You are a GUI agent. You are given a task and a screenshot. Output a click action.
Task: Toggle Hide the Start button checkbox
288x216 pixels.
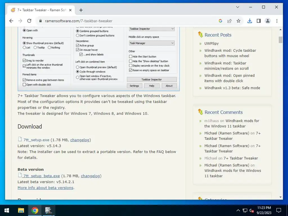[x=130, y=57]
